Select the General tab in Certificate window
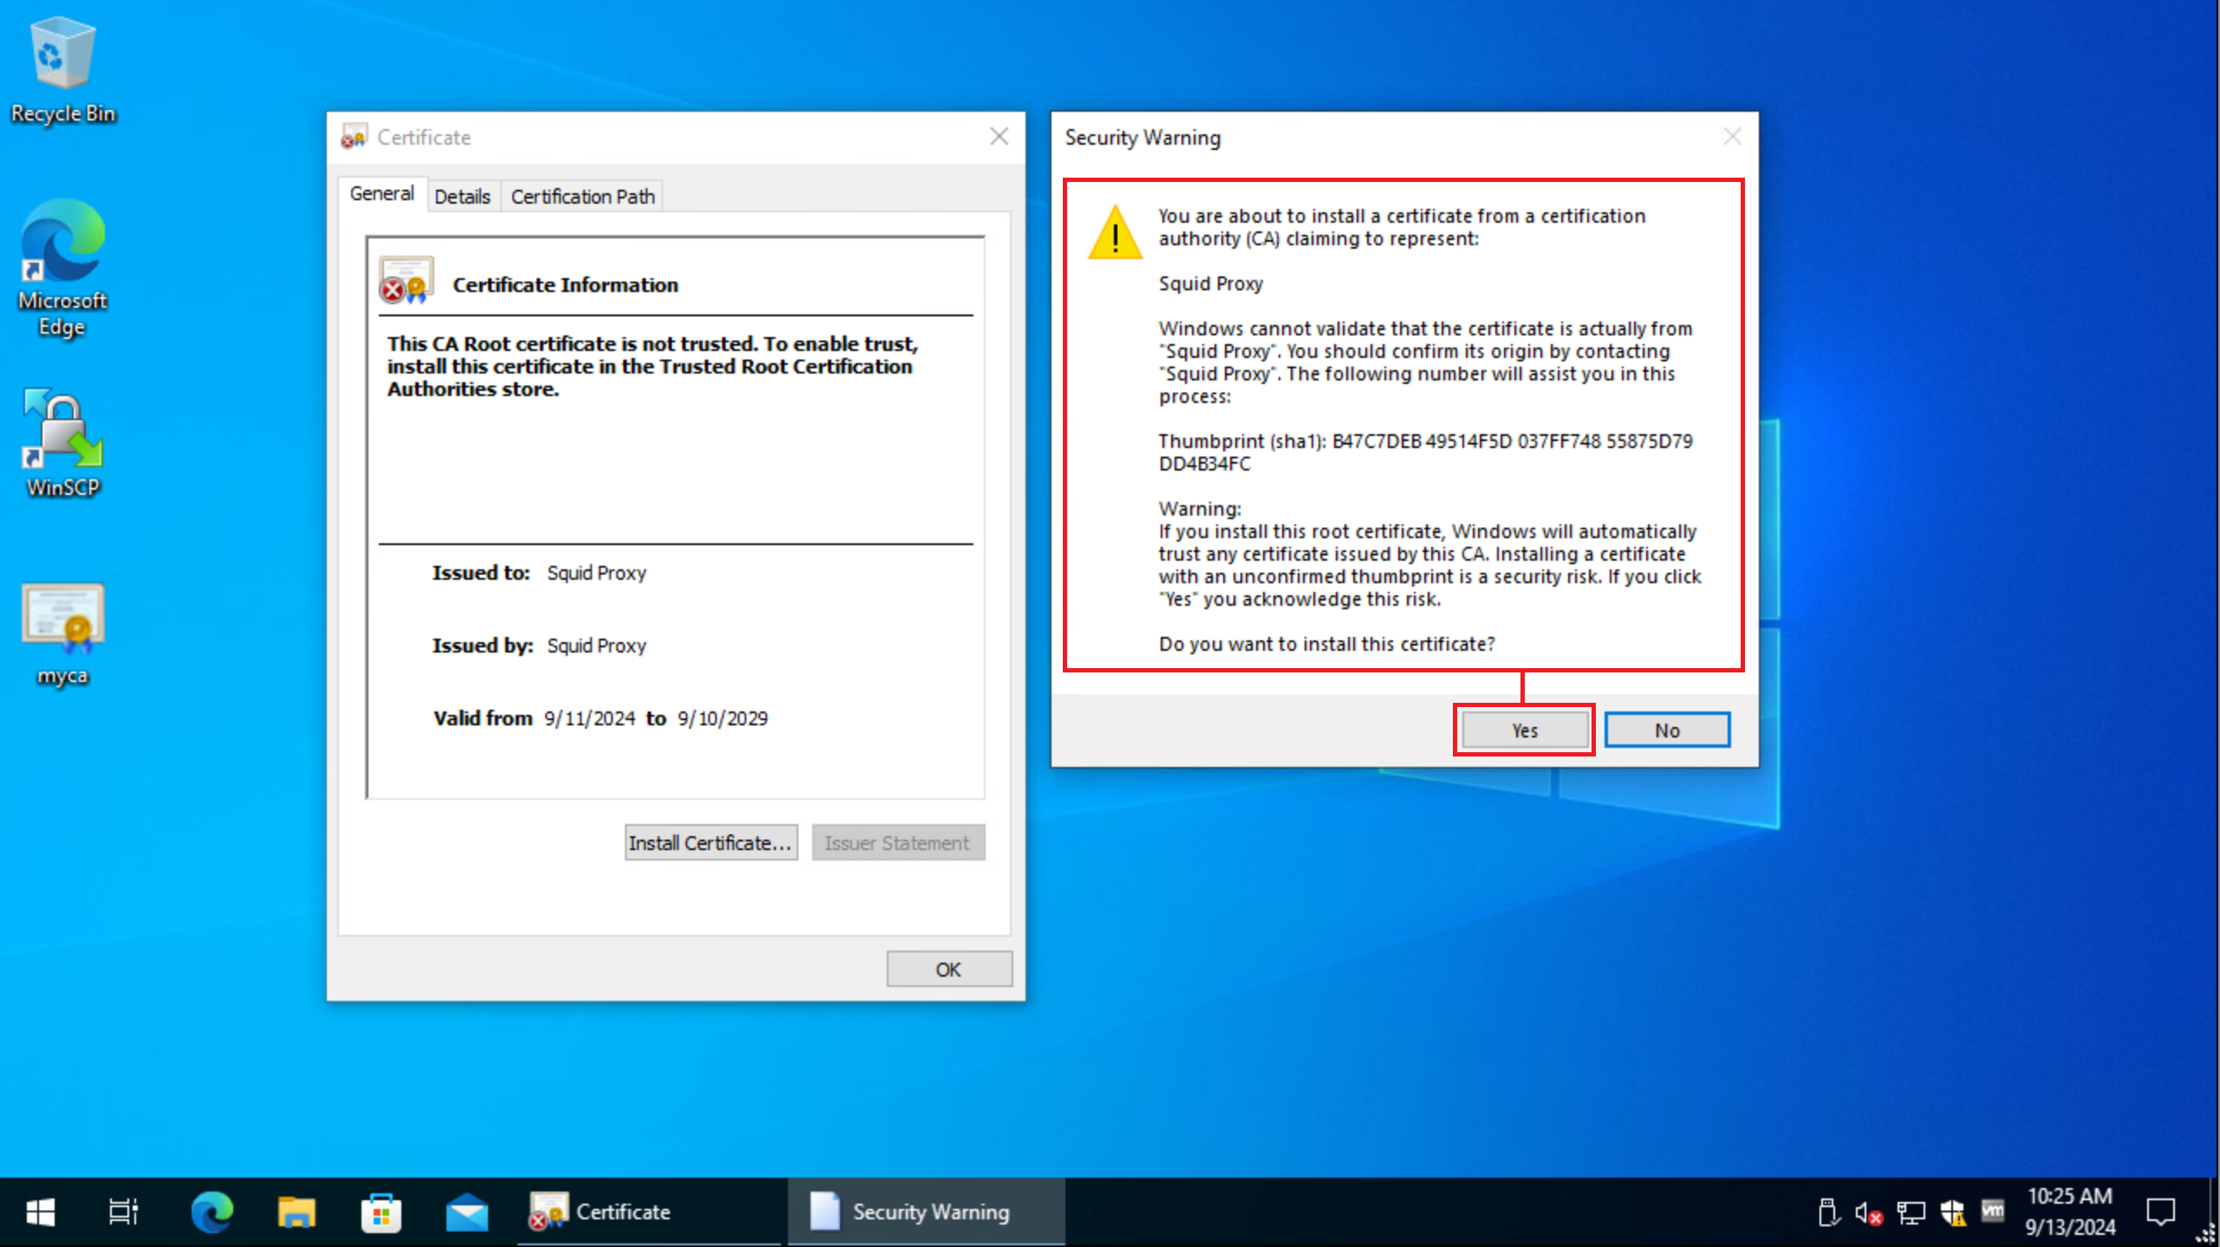 coord(381,194)
